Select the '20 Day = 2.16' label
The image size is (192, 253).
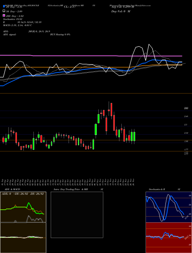(x=14, y=7)
